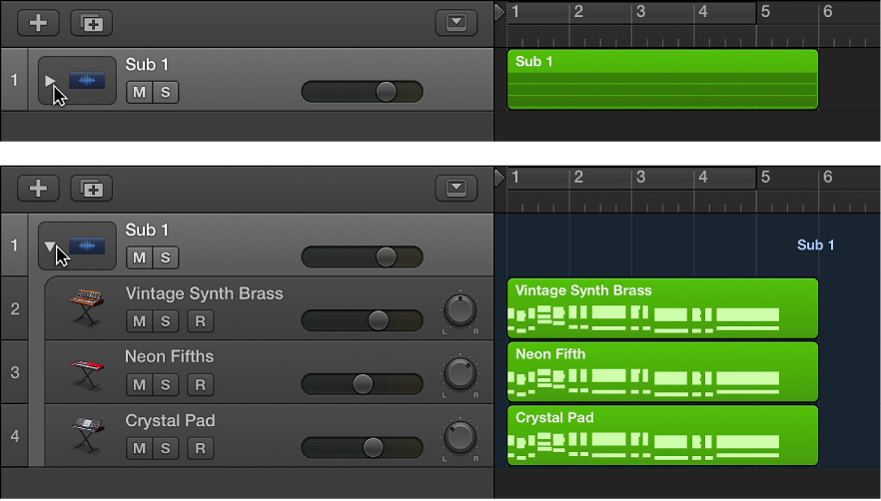This screenshot has height=501, width=881.
Task: Click the playhead marker at start of upper ruler
Action: [499, 12]
